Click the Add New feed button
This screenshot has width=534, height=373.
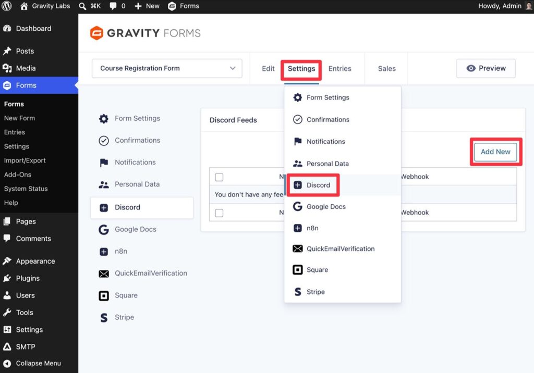[495, 152]
